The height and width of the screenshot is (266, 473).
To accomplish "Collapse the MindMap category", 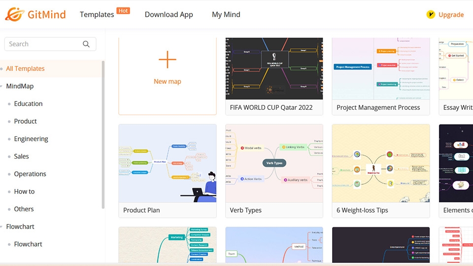I will [x=1, y=86].
